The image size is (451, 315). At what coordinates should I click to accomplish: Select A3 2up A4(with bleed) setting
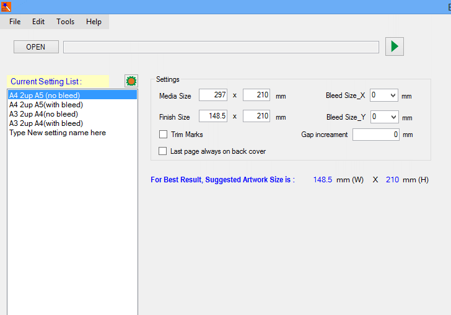coord(46,123)
